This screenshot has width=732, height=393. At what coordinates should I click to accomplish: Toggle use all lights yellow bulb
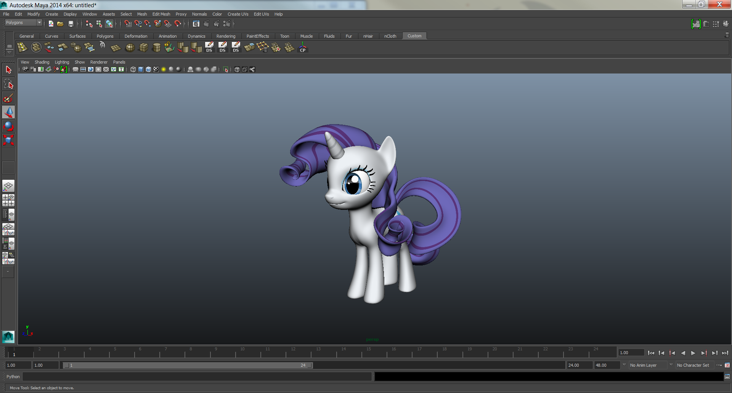coord(164,69)
